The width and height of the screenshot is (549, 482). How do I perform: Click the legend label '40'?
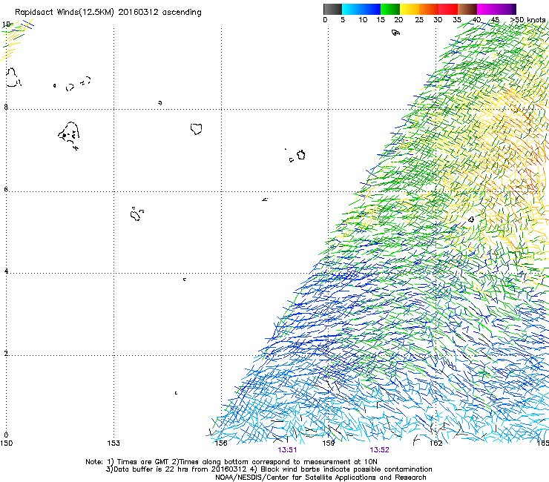click(476, 20)
